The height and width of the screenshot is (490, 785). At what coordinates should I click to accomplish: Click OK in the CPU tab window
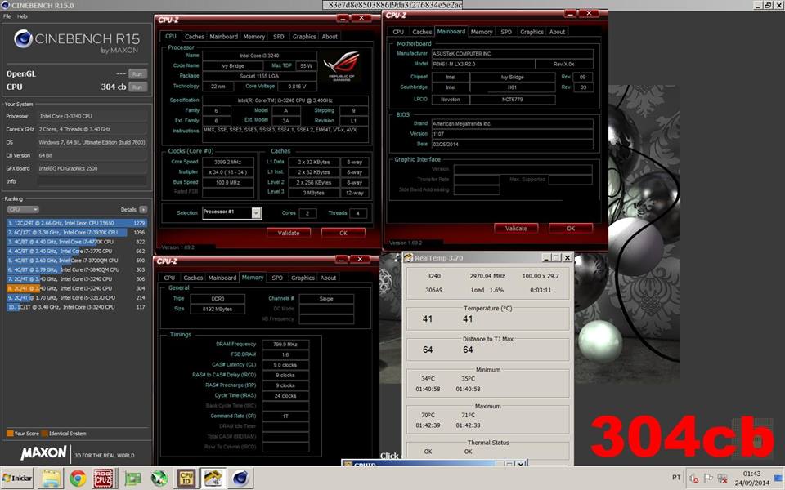pos(343,233)
